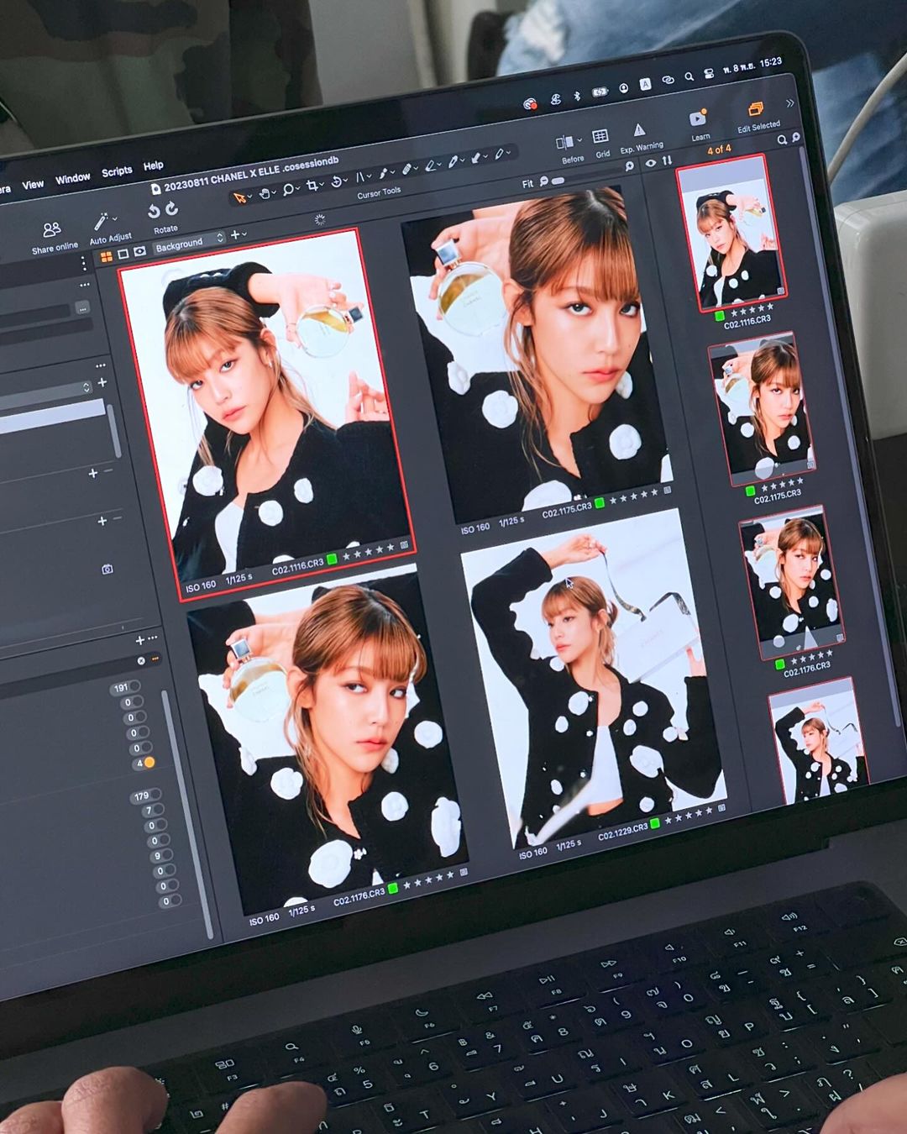Rotate image right (clockwise)
This screenshot has height=1134, width=907.
(171, 209)
